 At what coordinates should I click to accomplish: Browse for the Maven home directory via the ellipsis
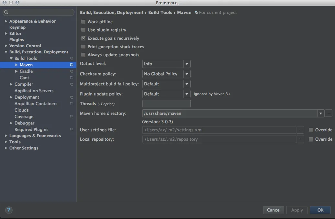click(x=329, y=113)
